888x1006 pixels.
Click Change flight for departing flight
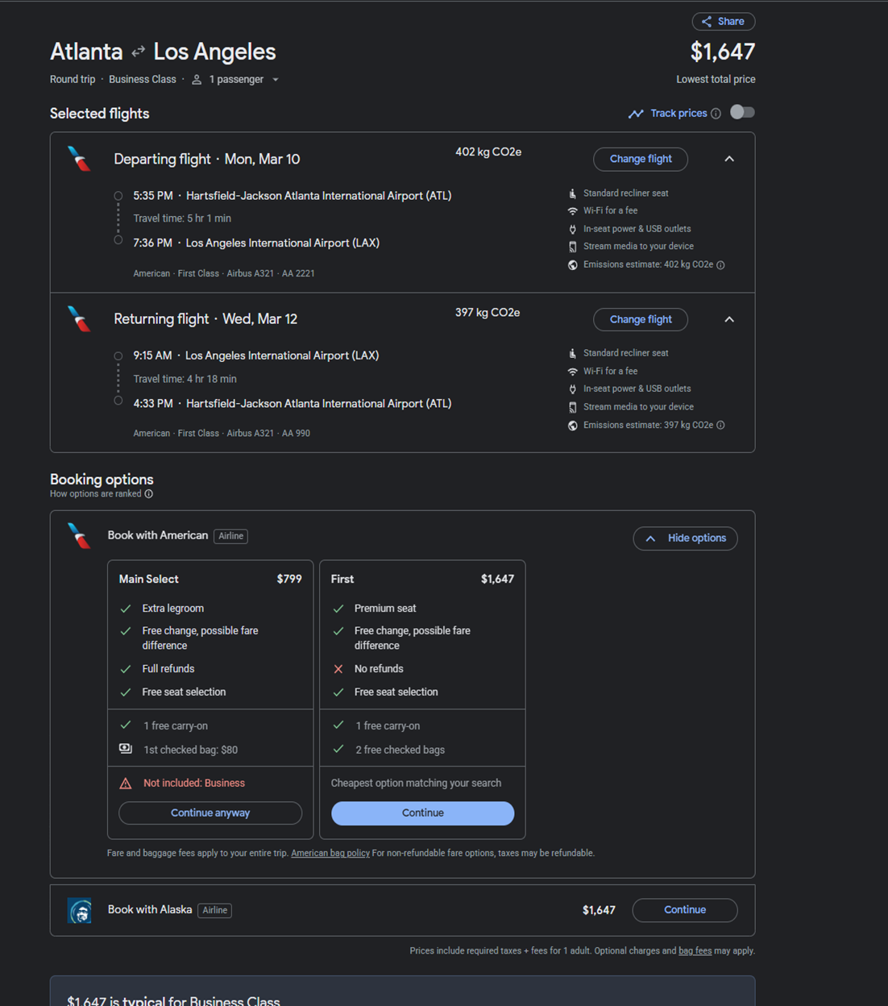641,159
